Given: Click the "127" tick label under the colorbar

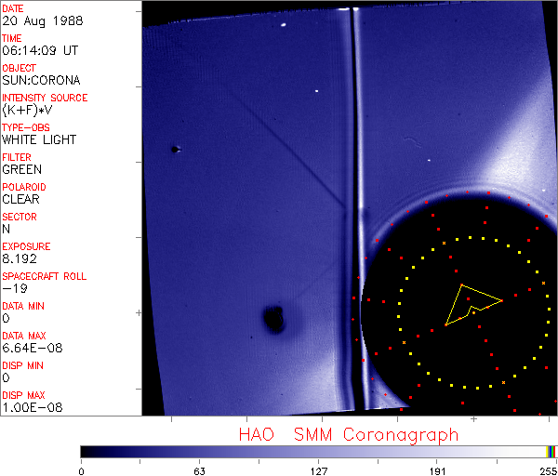Looking at the screenshot, I should [318, 469].
